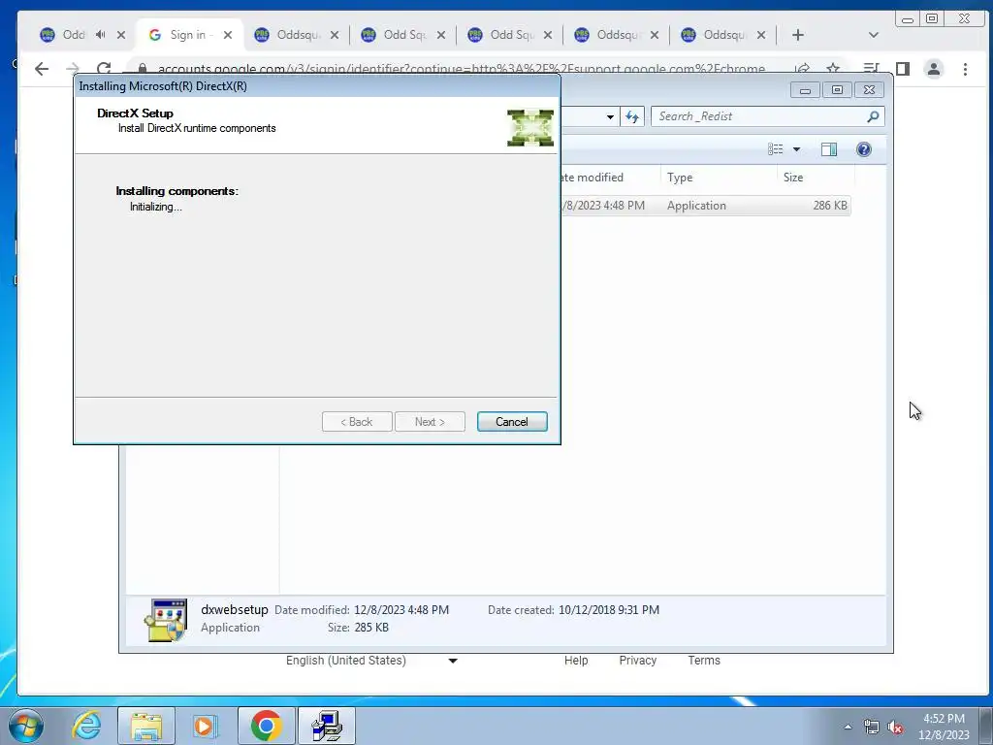This screenshot has width=993, height=745.
Task: Open Chrome tab search dropdown
Action: [874, 35]
